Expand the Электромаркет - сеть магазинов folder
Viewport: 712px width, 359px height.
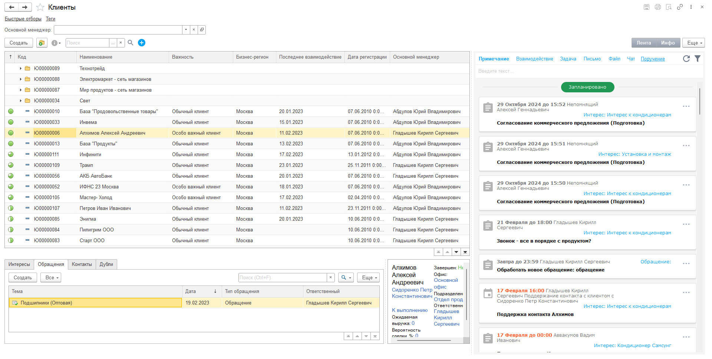(x=20, y=79)
